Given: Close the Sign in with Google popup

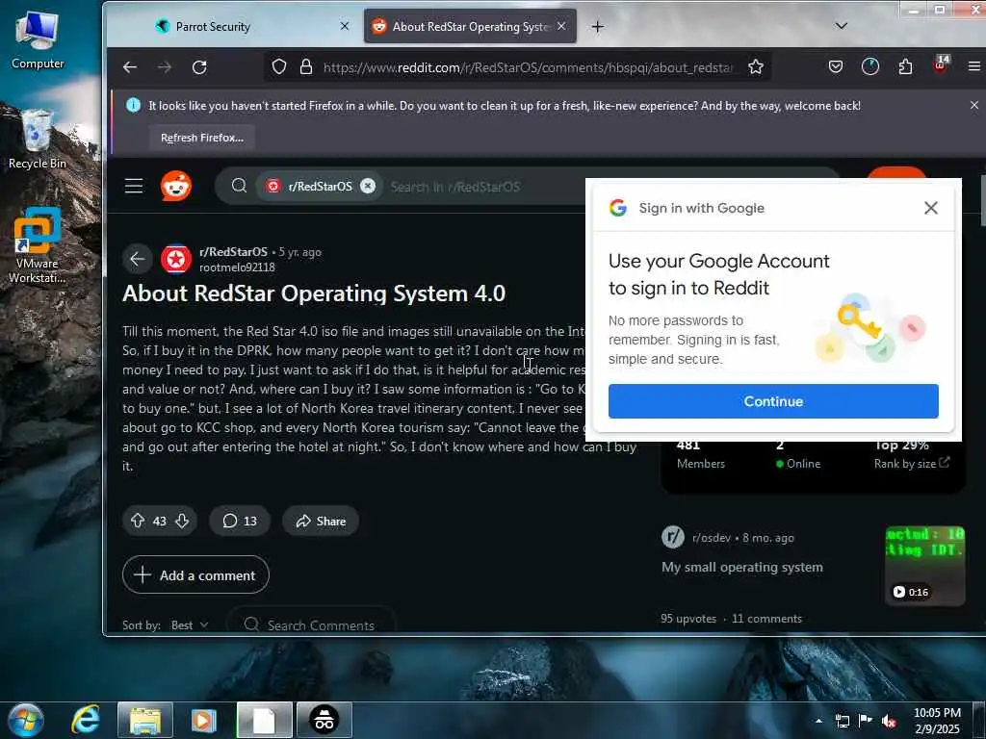Looking at the screenshot, I should (931, 208).
